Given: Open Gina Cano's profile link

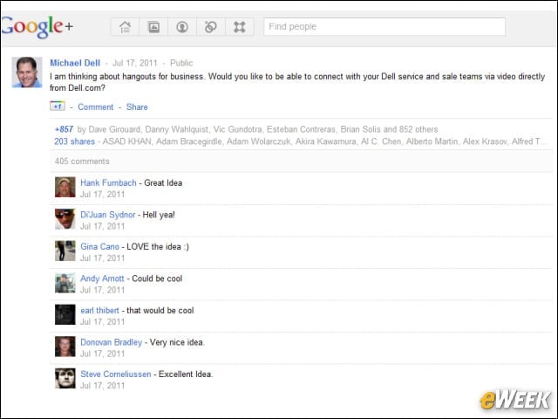Looking at the screenshot, I should coord(99,246).
